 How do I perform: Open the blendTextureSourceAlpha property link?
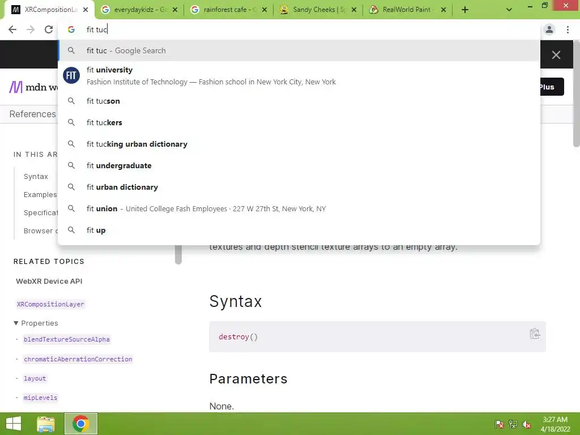click(67, 339)
